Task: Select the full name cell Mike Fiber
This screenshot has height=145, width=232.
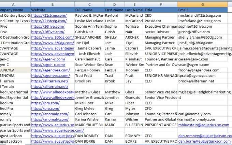Action: point(89,103)
